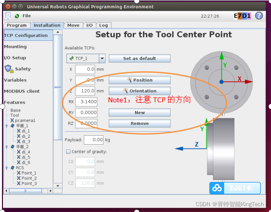271x212 pixels.
Task: Click the sidebar vertical scrollbar thumb
Action: click(x=58, y=87)
